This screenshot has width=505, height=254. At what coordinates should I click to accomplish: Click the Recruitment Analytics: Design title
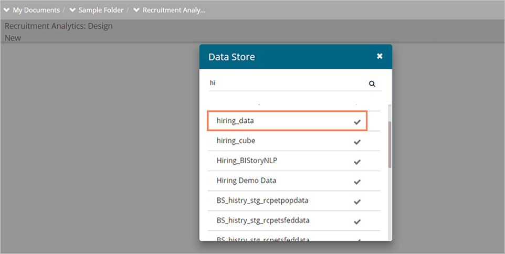(x=59, y=26)
